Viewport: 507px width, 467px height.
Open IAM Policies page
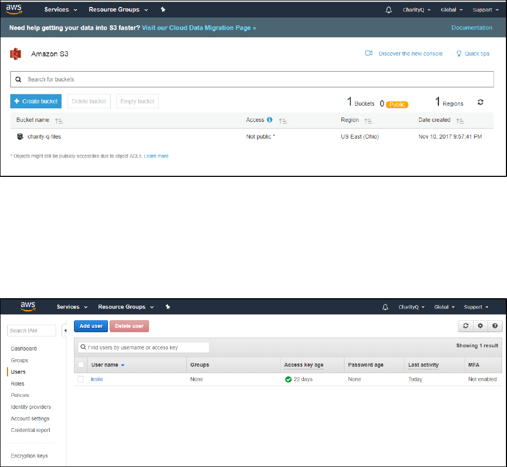20,395
